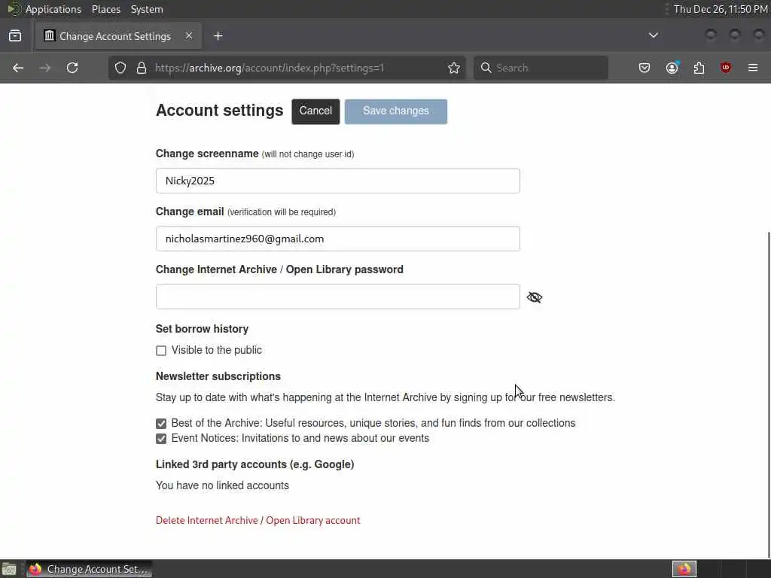Image resolution: width=771 pixels, height=578 pixels.
Task: Save page to Pocket
Action: [x=645, y=68]
